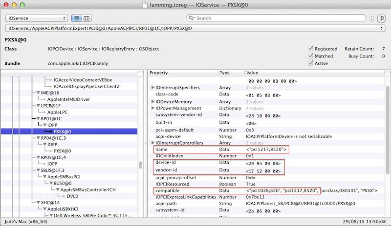Switch to list view mode
This screenshot has width=391, height=226.
77,18
